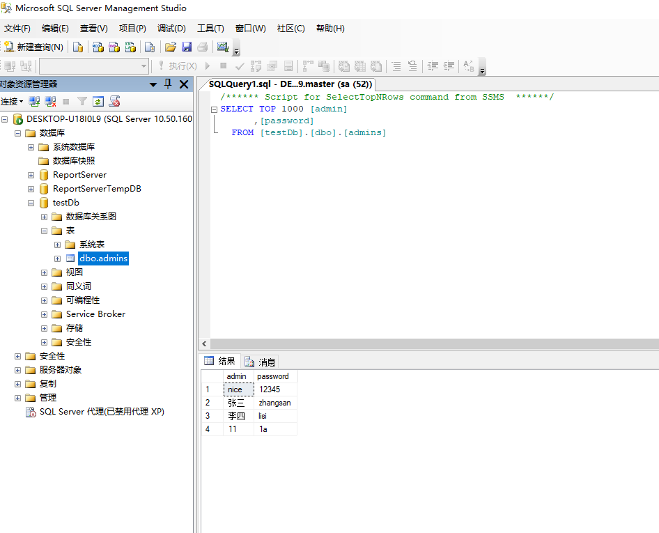This screenshot has width=659, height=533.
Task: Click the Specify Values for Template Parameters icon
Action: pyautogui.click(x=469, y=66)
